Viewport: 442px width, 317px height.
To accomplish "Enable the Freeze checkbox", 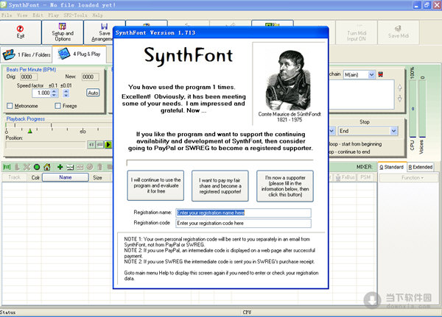I will click(57, 106).
